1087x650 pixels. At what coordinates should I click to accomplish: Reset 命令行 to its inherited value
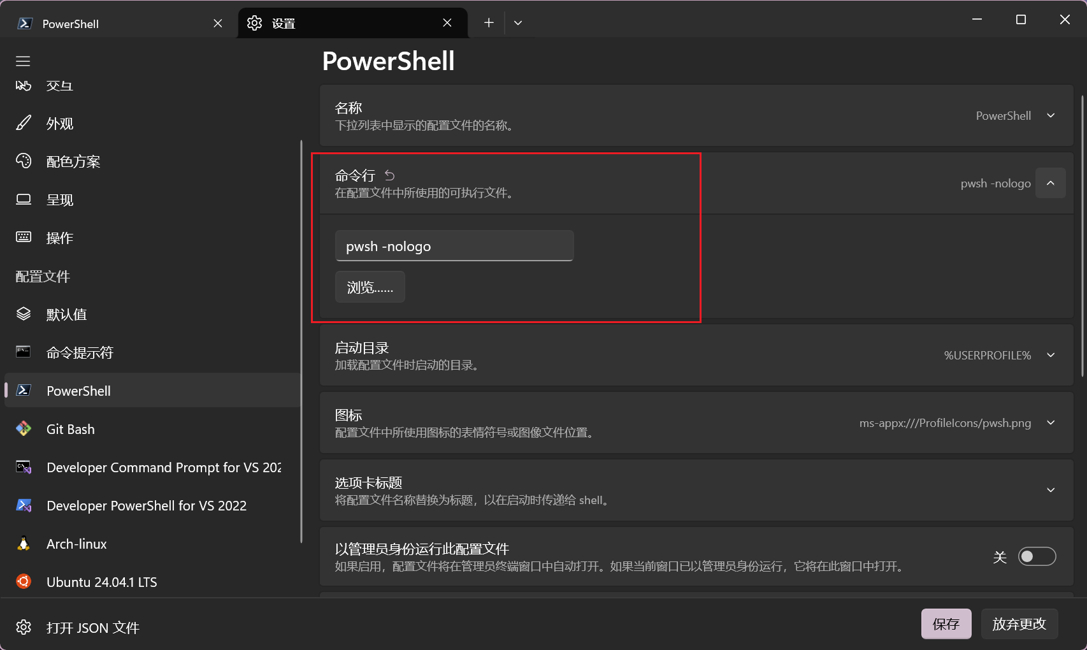[390, 175]
